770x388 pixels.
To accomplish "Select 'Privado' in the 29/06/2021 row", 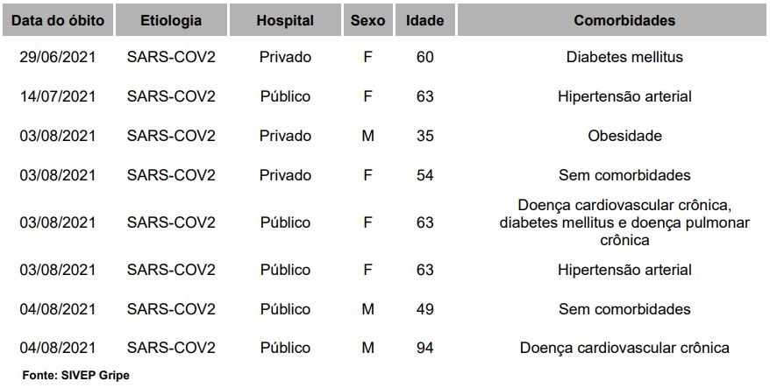I will pyautogui.click(x=285, y=58).
